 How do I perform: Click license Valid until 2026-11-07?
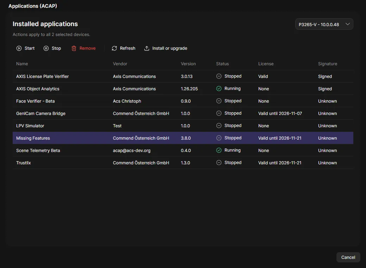[280, 114]
